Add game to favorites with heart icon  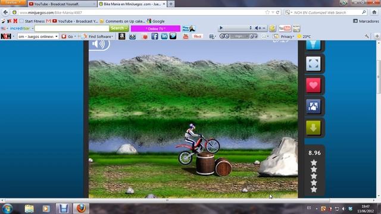coord(313,85)
